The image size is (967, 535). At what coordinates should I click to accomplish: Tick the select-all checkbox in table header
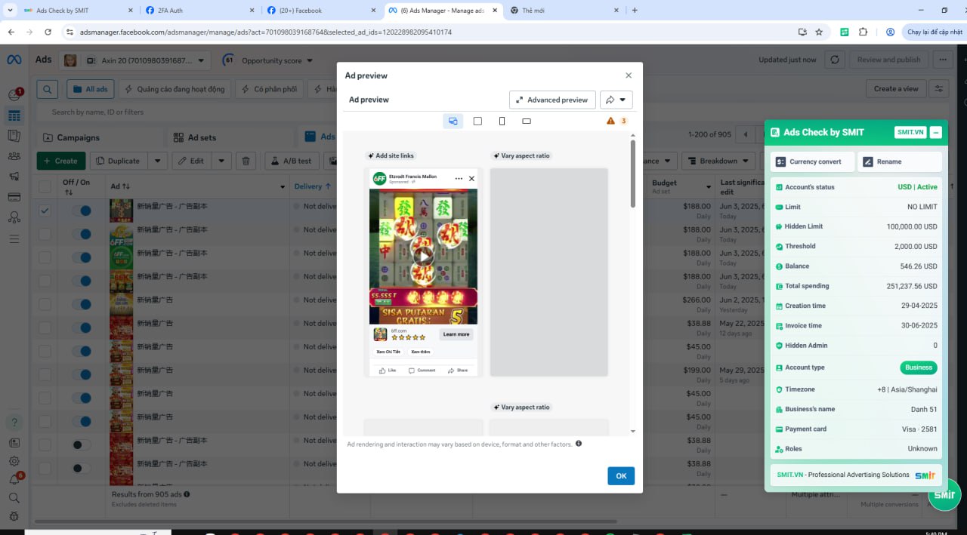click(x=45, y=186)
